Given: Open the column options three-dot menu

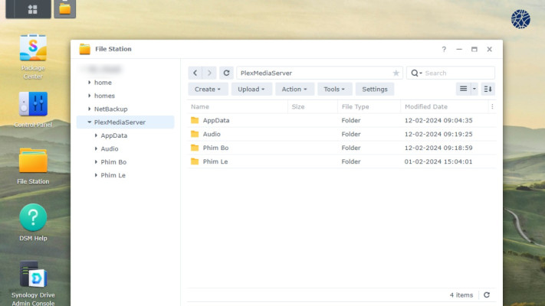Looking at the screenshot, I should [x=492, y=106].
